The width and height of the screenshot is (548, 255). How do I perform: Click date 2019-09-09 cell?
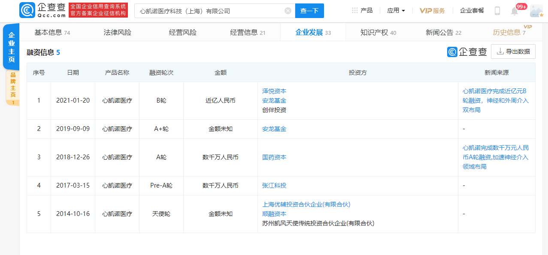73,129
